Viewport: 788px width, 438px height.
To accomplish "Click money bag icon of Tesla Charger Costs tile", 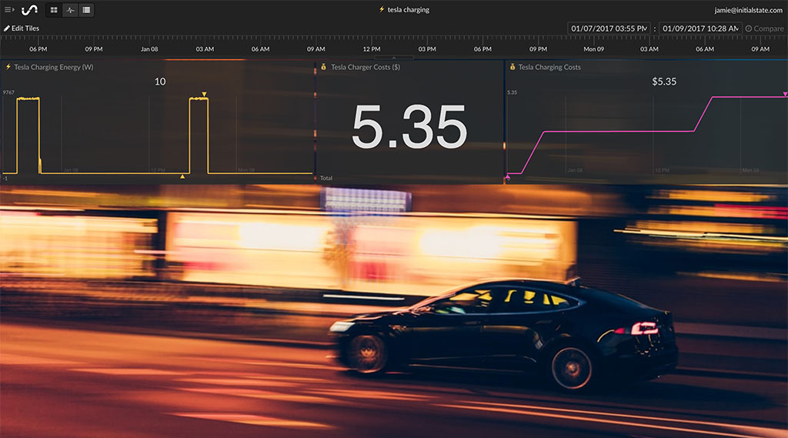I will point(323,67).
